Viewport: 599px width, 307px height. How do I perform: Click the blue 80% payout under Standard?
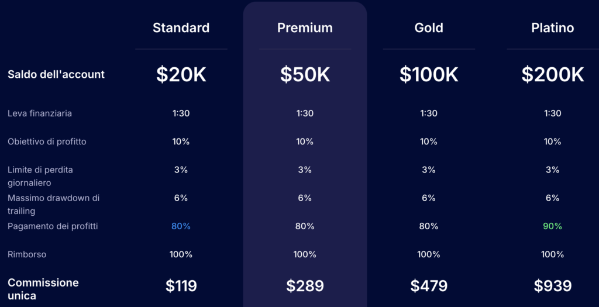181,226
